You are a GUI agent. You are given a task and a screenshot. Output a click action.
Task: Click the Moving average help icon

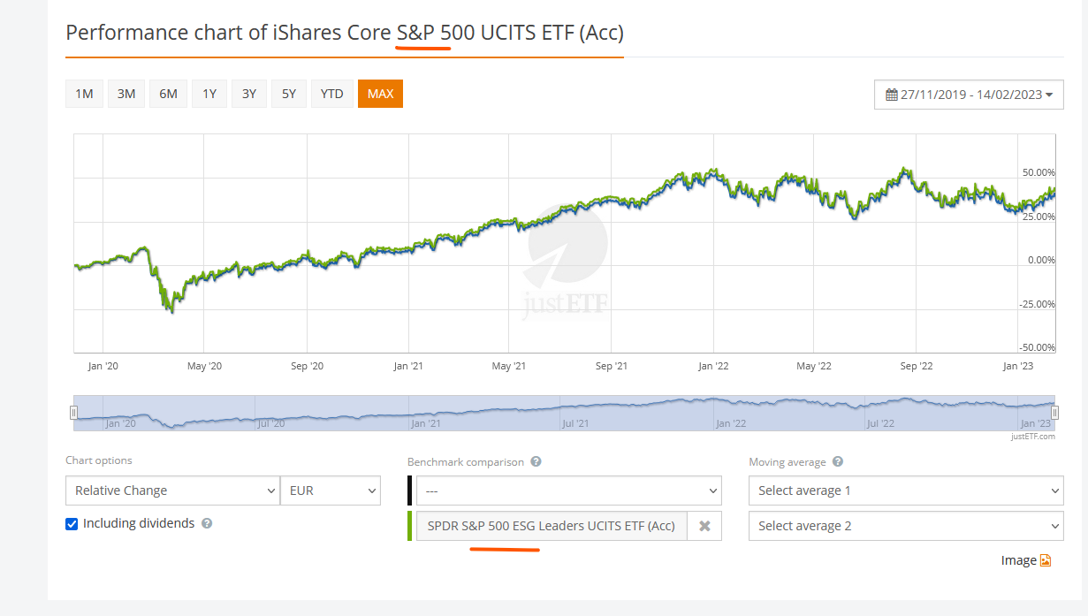coord(838,461)
